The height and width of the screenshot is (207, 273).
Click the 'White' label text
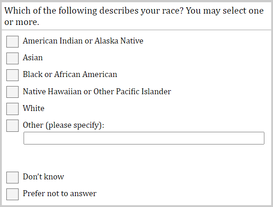[x=34, y=109]
